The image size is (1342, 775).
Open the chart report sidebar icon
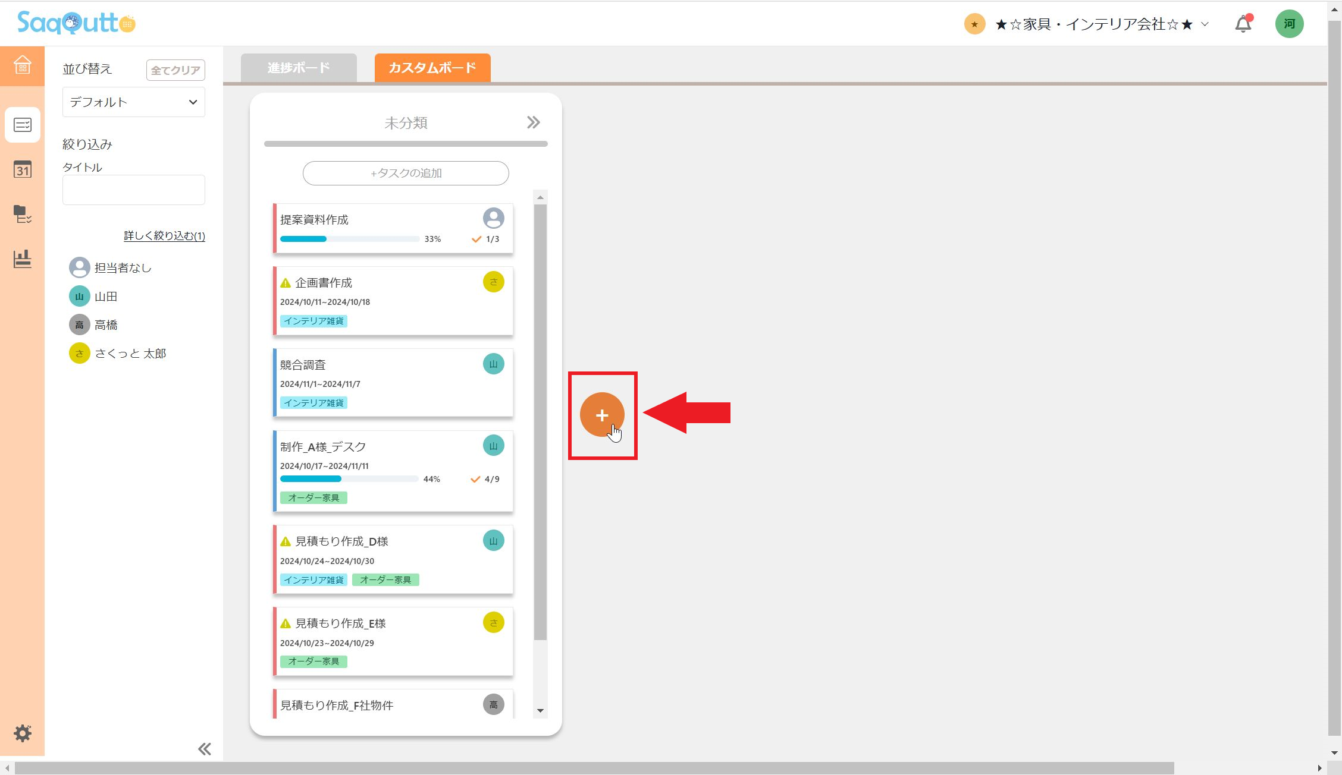(x=23, y=259)
